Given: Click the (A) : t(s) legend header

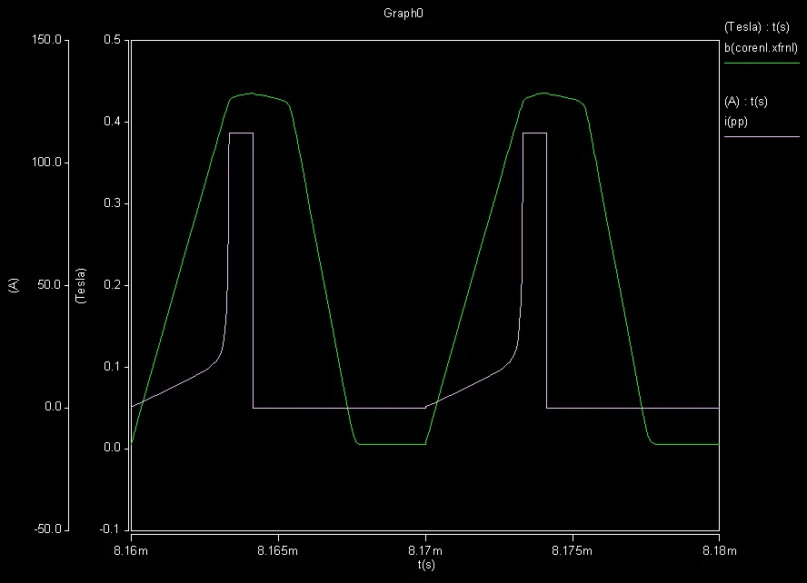Looking at the screenshot, I should point(746,102).
